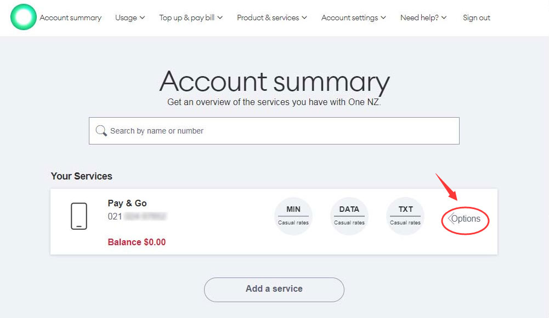The height and width of the screenshot is (318, 549).
Task: Focus the Search by name or number field
Action: (x=274, y=131)
